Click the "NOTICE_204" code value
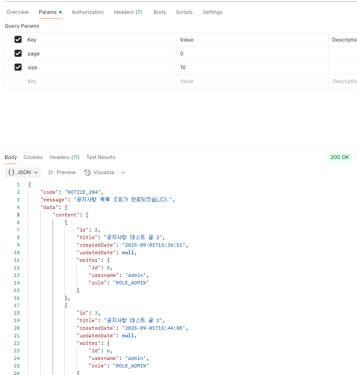The height and width of the screenshot is (375, 357). click(83, 192)
